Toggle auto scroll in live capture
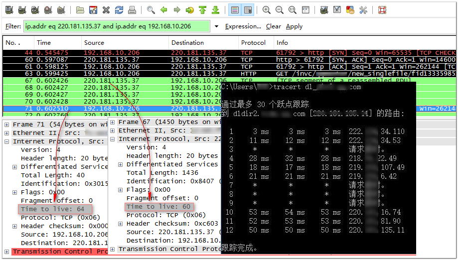This screenshot has height=260, width=458. (x=248, y=10)
